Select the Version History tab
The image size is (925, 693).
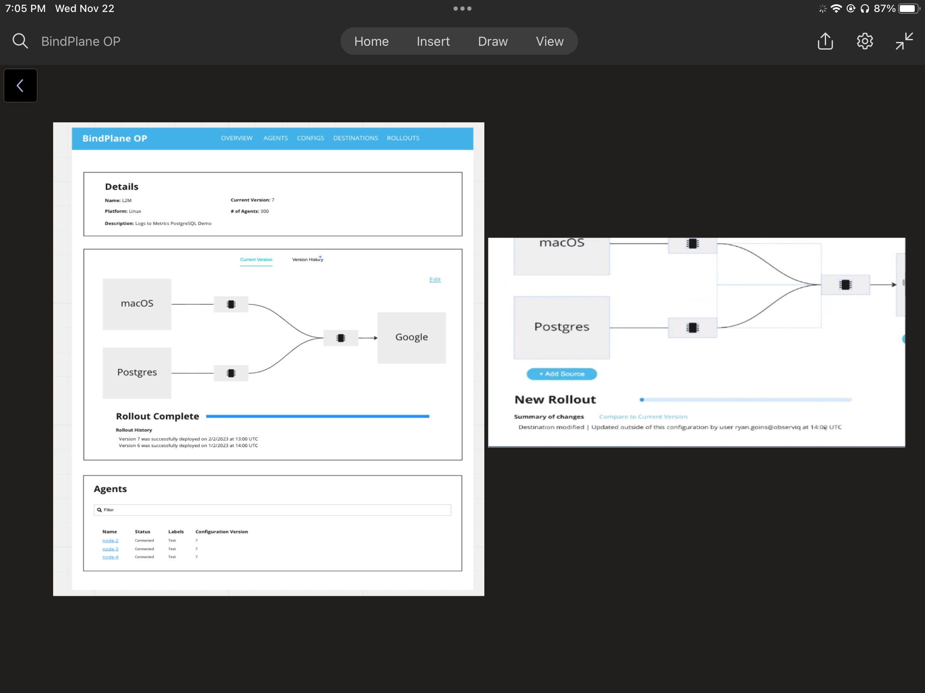click(x=307, y=260)
